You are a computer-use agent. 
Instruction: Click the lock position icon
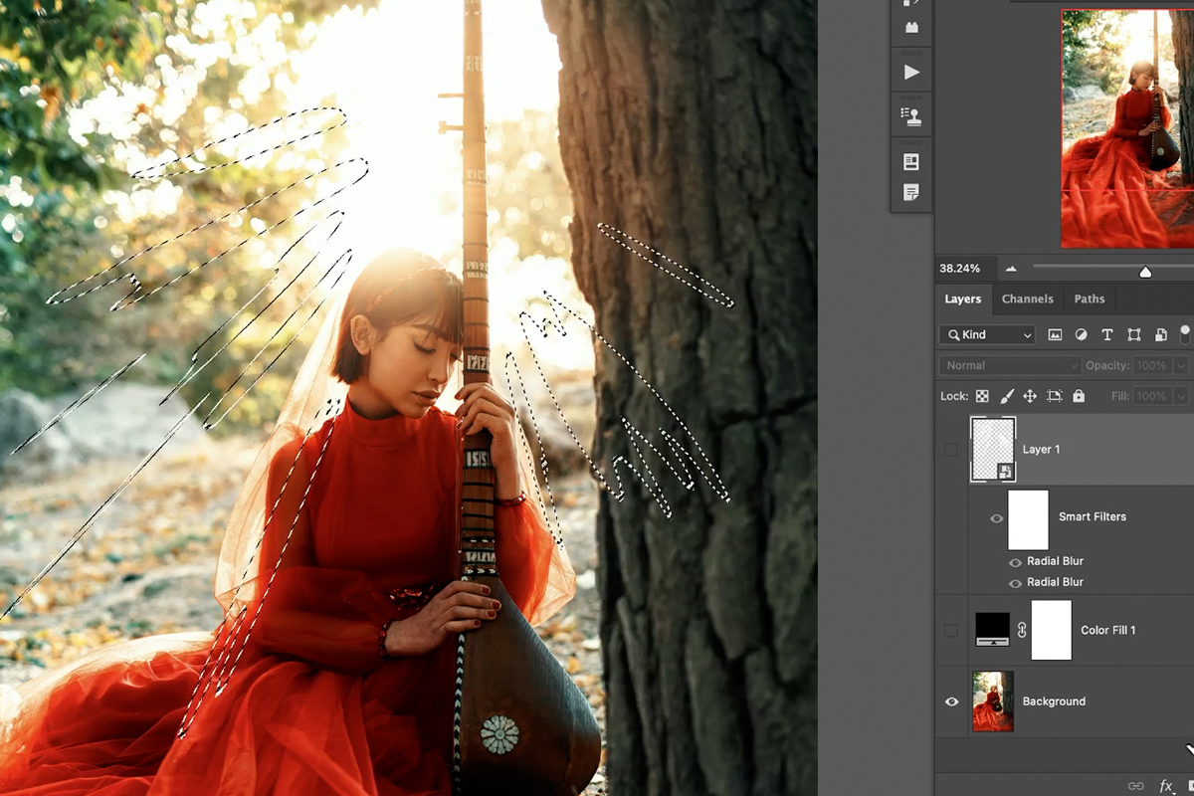[x=1029, y=396]
